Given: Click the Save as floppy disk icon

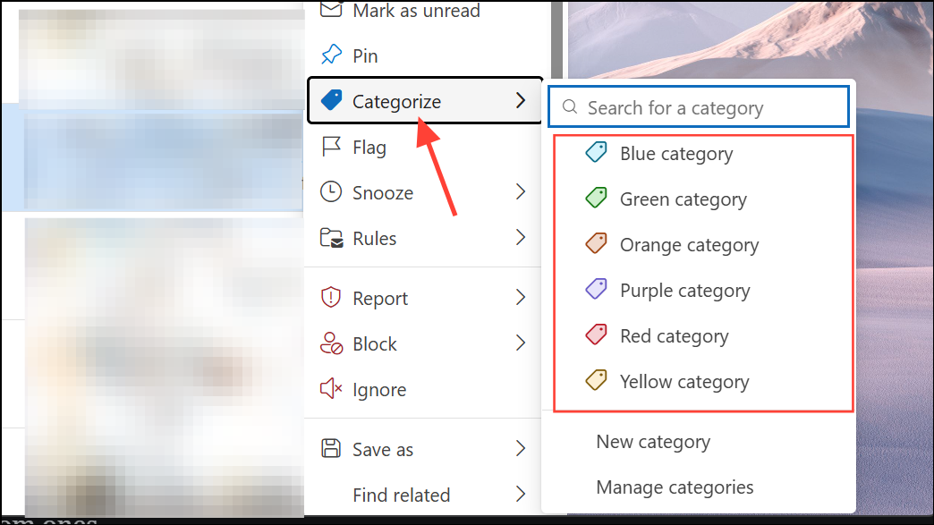Looking at the screenshot, I should (x=331, y=448).
